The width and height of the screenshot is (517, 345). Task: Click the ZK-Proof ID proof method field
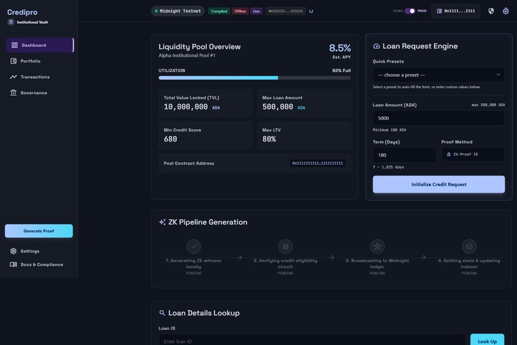pyautogui.click(x=473, y=154)
